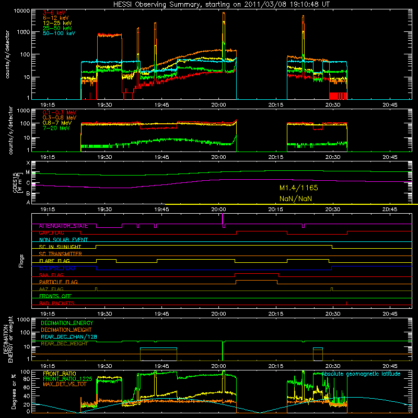Select the SAA_FLAG label

(x=51, y=275)
